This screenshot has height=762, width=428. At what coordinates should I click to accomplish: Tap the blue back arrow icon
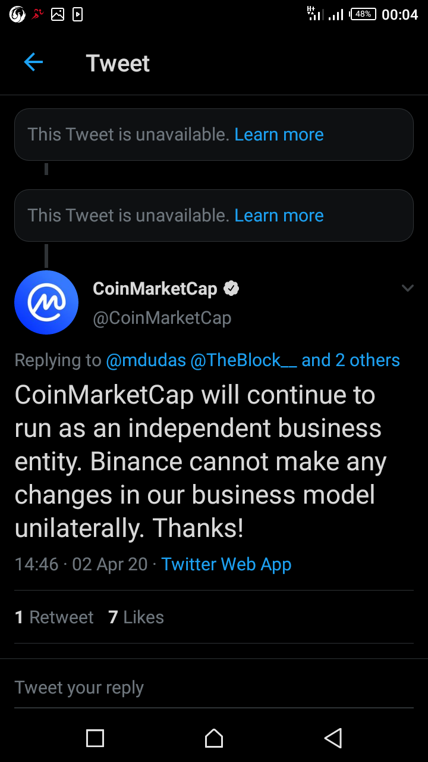tap(33, 62)
